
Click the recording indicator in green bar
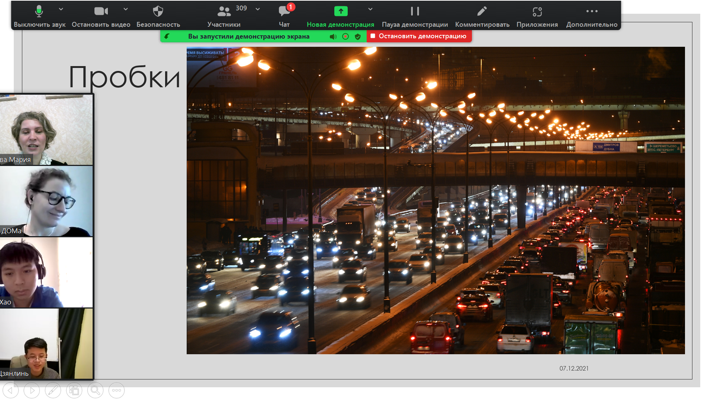345,36
